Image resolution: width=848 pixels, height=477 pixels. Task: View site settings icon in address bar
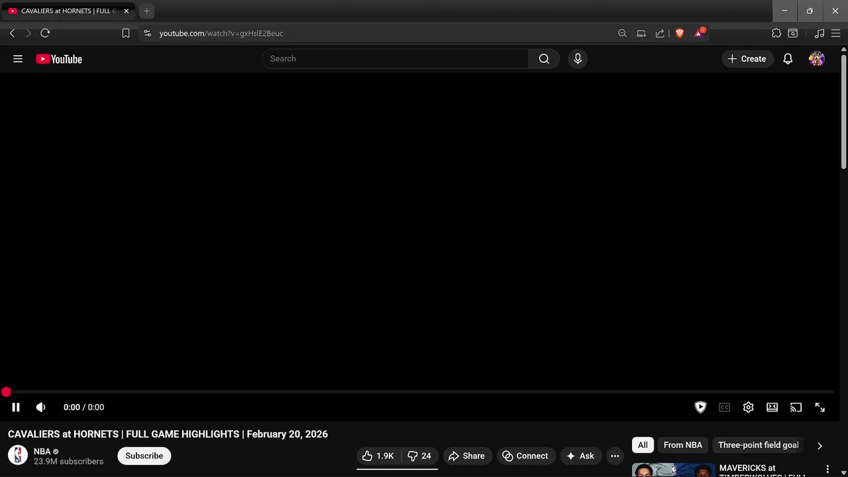[147, 33]
